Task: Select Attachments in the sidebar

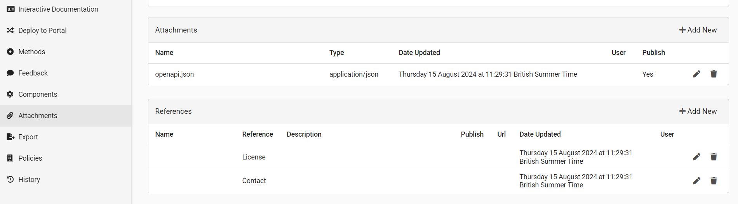Action: point(65,115)
